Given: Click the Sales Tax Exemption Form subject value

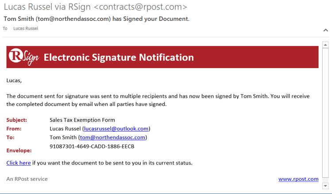Looking at the screenshot, I should (x=82, y=120).
